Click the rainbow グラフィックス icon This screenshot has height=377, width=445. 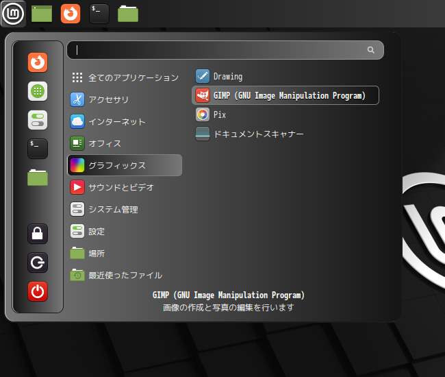click(x=77, y=165)
